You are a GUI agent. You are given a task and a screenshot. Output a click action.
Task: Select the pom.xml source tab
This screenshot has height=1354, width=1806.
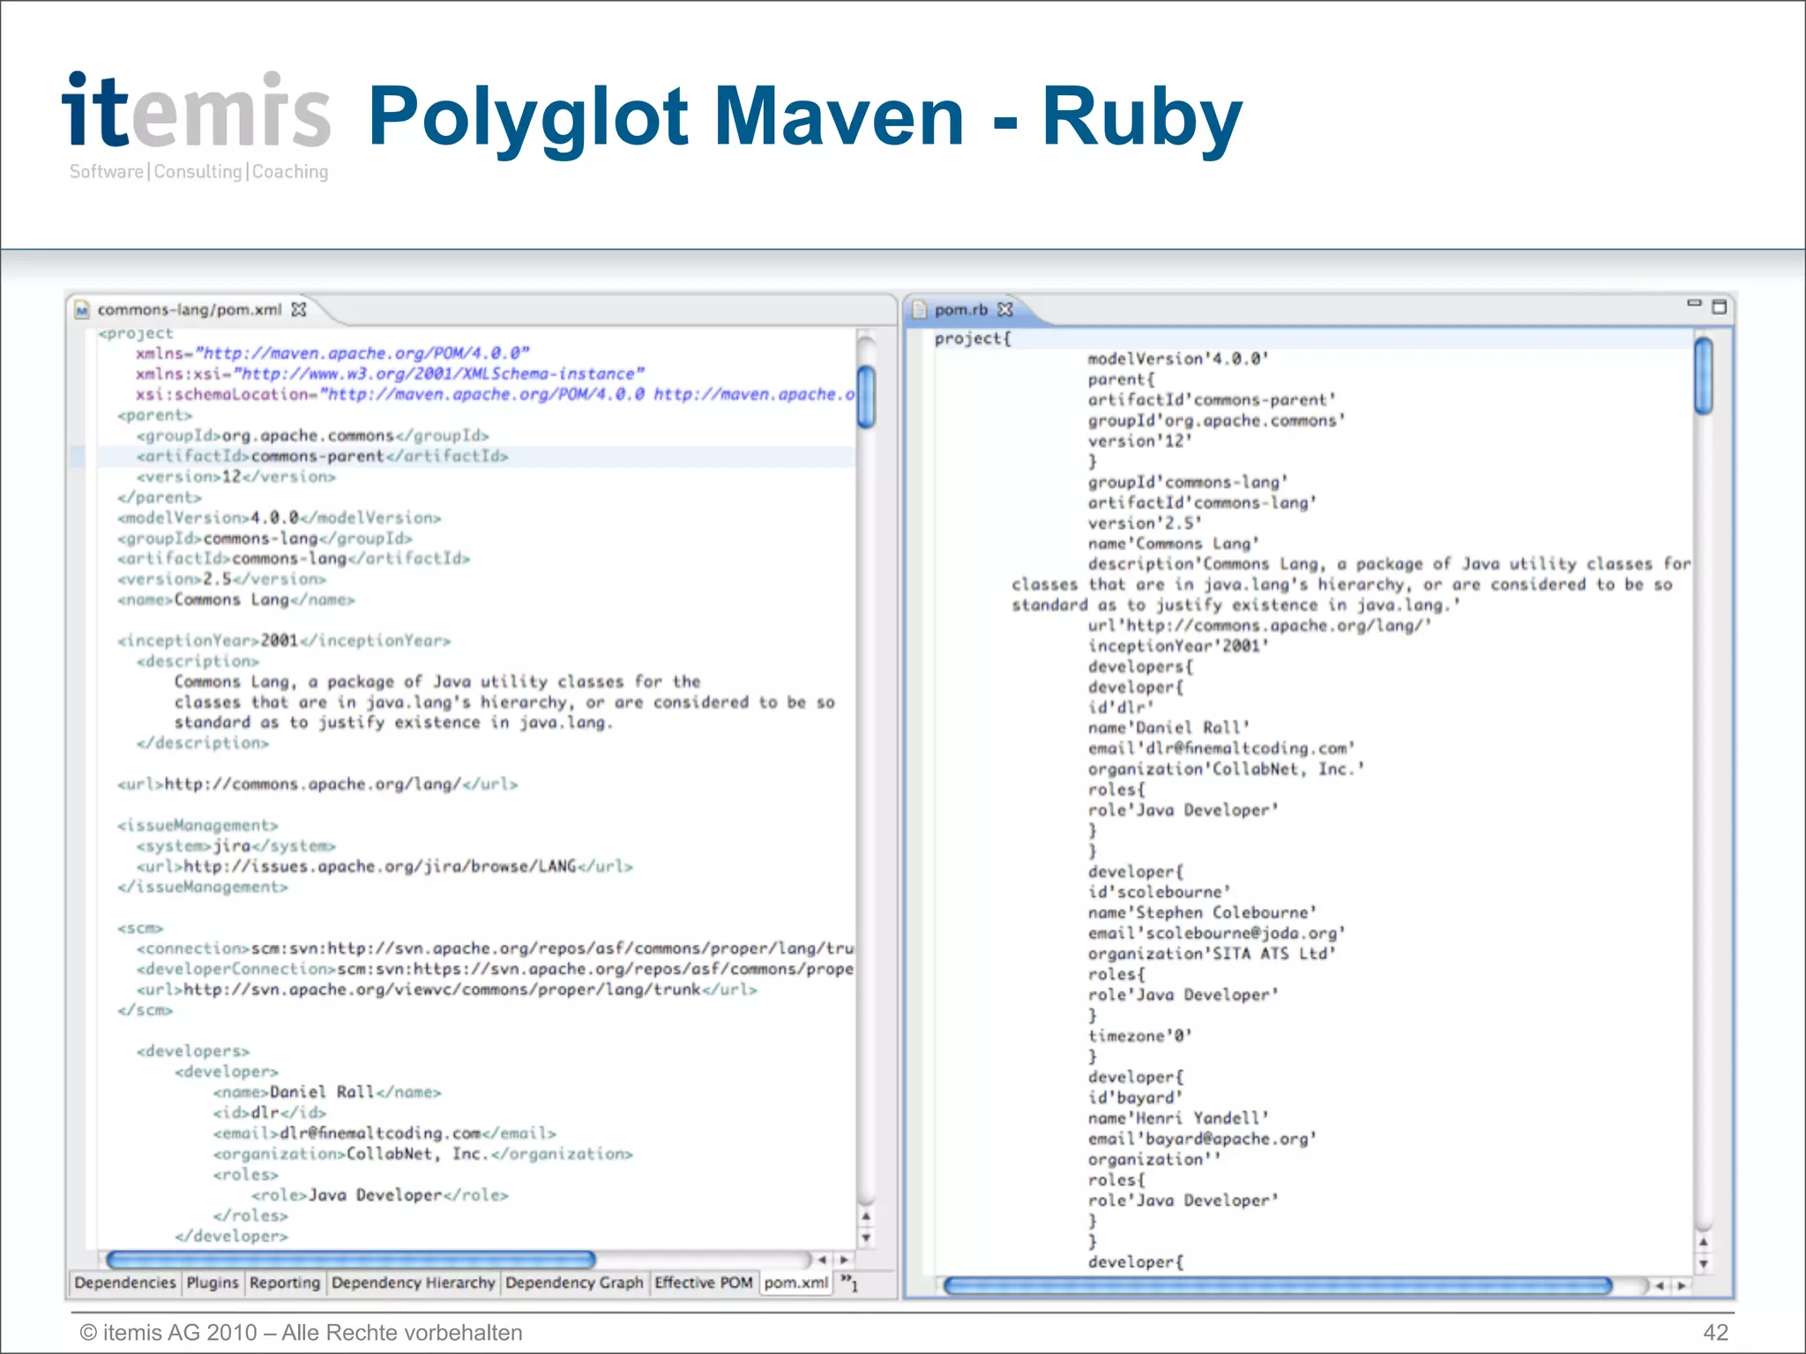point(796,1283)
